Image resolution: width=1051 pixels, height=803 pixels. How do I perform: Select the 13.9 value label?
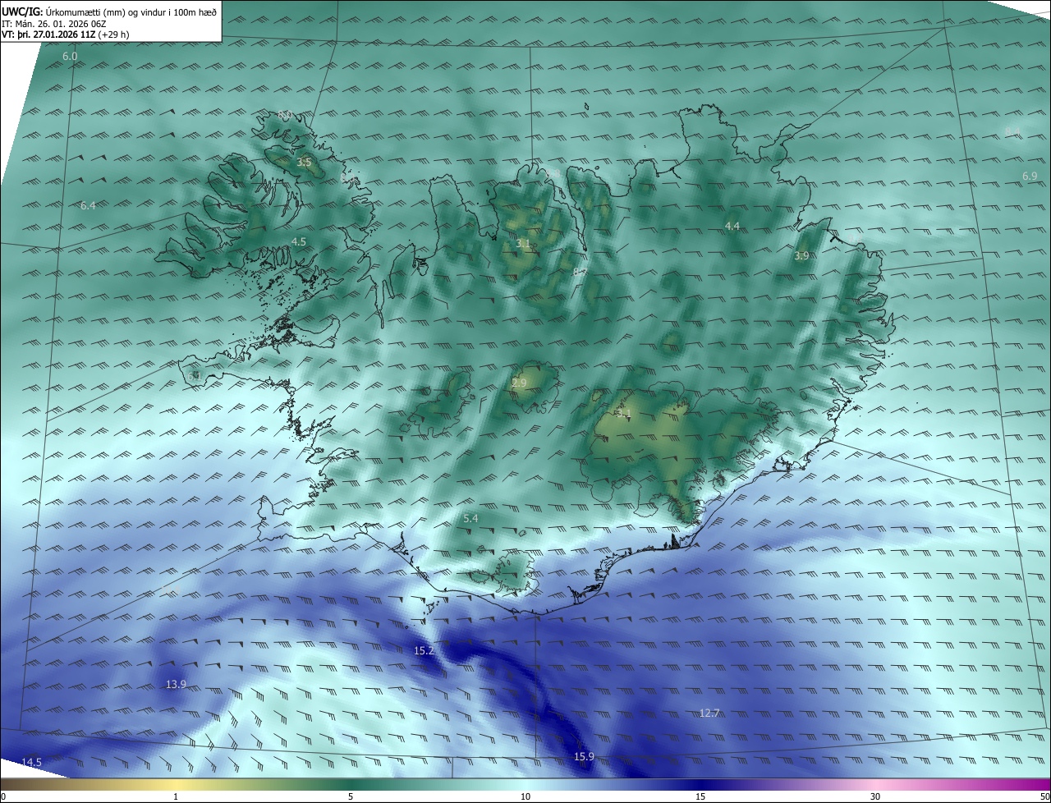(x=176, y=684)
